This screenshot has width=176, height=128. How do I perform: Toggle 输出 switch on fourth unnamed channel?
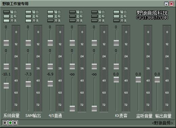[x=72, y=12]
